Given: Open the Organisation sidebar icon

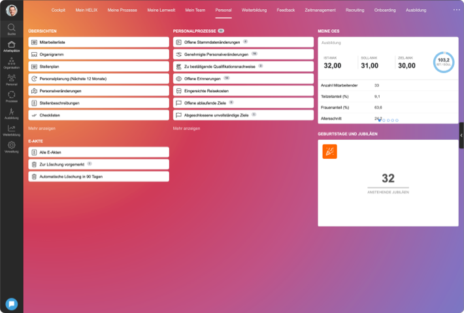Looking at the screenshot, I should pyautogui.click(x=12, y=62).
